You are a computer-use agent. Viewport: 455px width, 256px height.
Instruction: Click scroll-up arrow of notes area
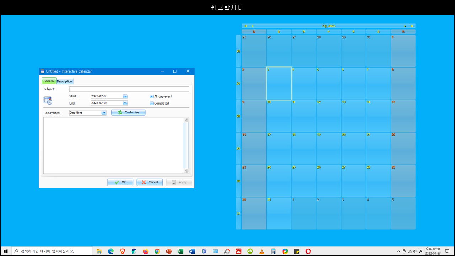click(186, 120)
